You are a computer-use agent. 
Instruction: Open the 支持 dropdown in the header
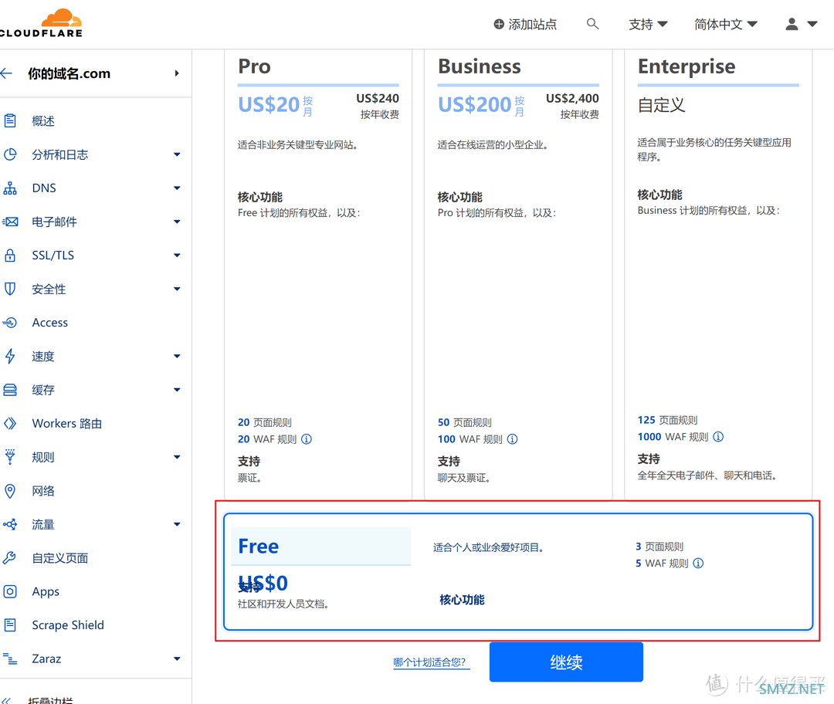click(x=648, y=24)
